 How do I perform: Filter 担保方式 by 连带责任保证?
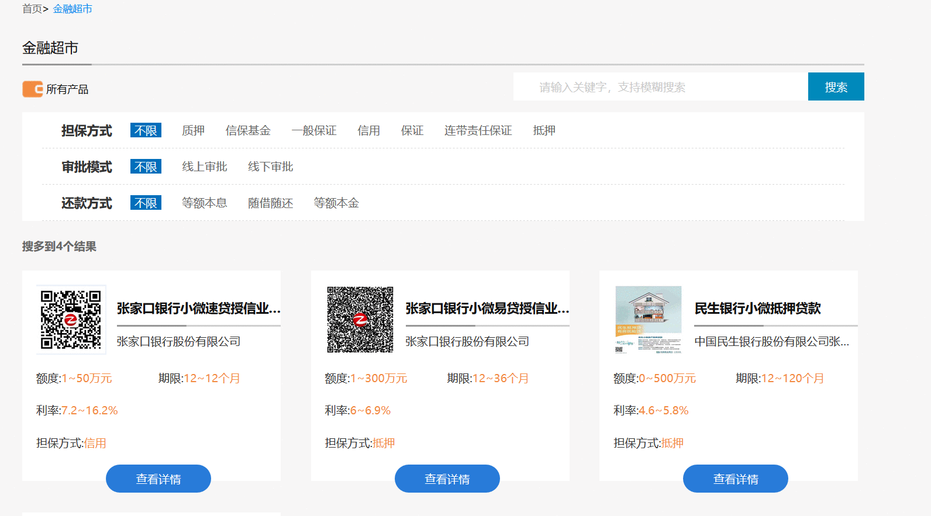coord(478,130)
